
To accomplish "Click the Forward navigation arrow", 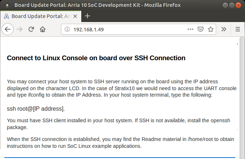I will click(20, 29).
